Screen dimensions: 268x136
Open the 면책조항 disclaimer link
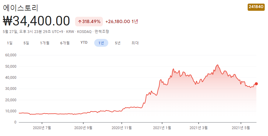[x=102, y=32]
